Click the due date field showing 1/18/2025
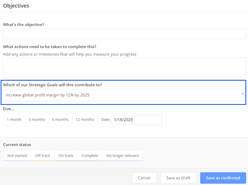The width and height of the screenshot is (248, 185). tap(137, 120)
